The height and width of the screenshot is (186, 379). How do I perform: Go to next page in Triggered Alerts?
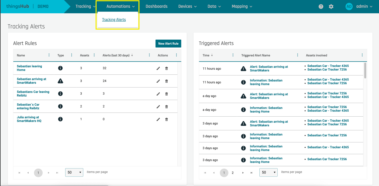pyautogui.click(x=243, y=173)
